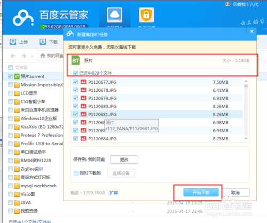The width and height of the screenshot is (267, 223).
Task: Click the storage usage progress bar
Action: 64,27
